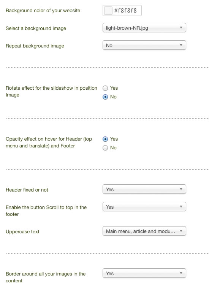Open the Border around images dropdown
Viewport: 209px width, 293px height.
coord(144,273)
